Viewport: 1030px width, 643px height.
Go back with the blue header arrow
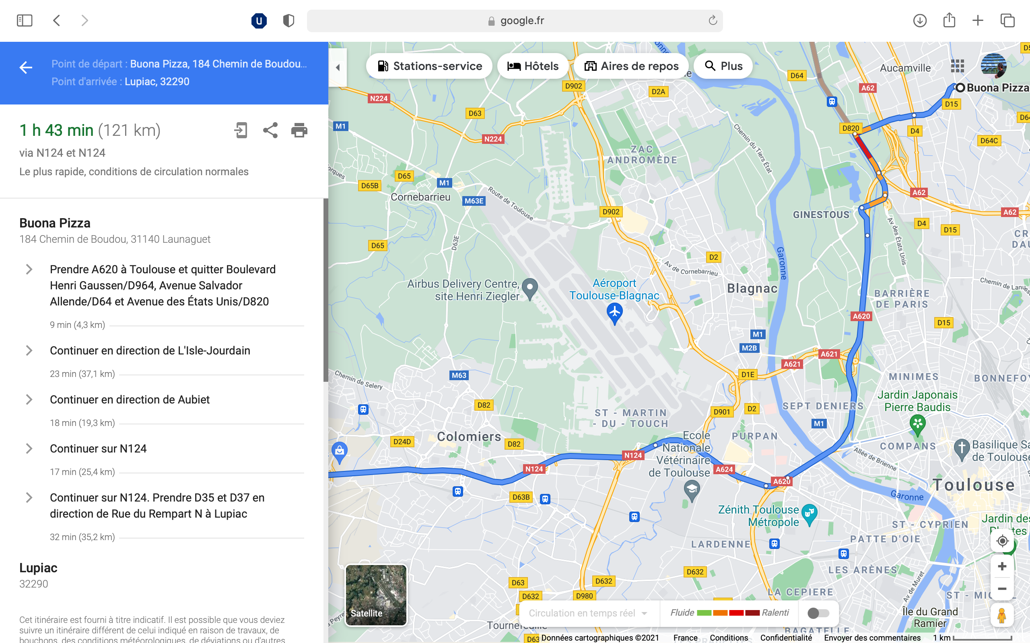click(26, 67)
